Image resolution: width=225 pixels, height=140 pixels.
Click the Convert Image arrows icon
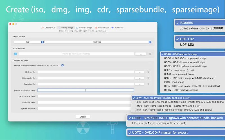point(77,28)
